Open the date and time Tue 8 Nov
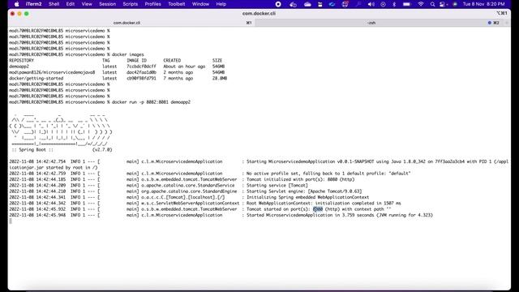The image size is (519, 292). [x=483, y=4]
